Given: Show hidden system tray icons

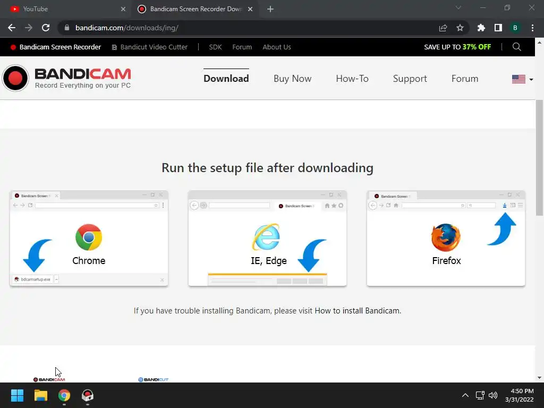Looking at the screenshot, I should [465, 395].
